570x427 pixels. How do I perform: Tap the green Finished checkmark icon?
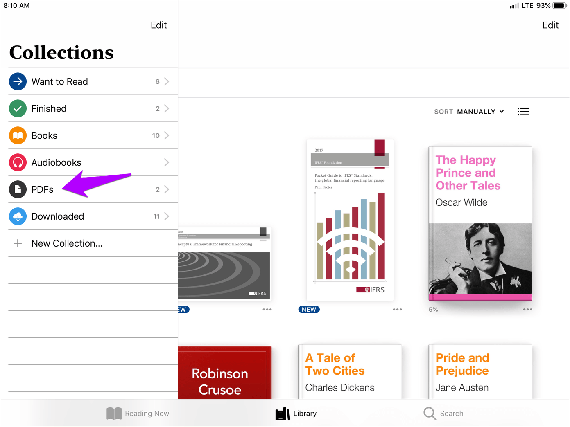(x=18, y=108)
